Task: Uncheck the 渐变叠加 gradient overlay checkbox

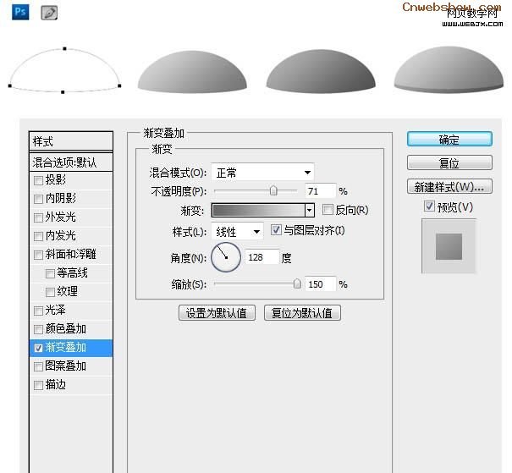Action: tap(38, 348)
